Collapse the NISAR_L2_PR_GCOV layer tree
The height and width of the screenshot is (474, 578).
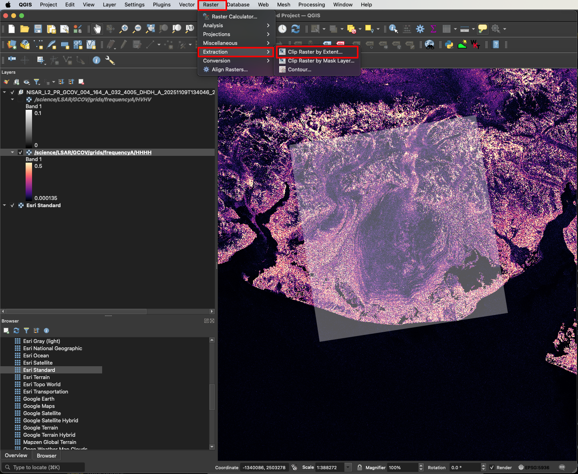(x=4, y=92)
